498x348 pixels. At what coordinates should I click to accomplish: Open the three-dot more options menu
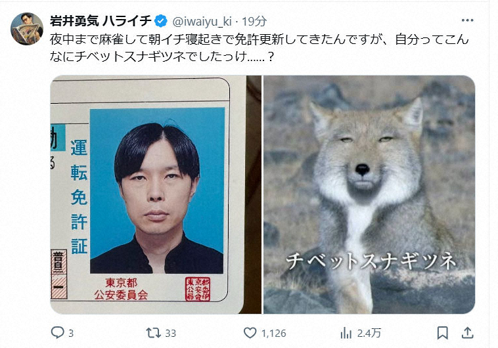467,20
